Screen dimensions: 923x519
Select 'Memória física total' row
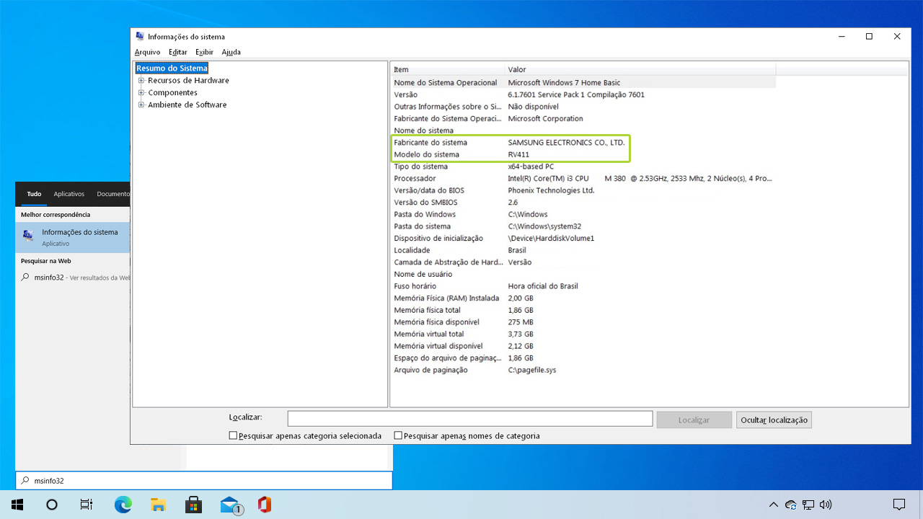(x=583, y=310)
